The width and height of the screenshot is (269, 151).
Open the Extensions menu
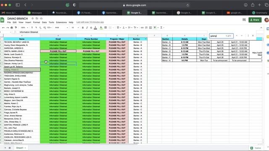tap(61, 22)
